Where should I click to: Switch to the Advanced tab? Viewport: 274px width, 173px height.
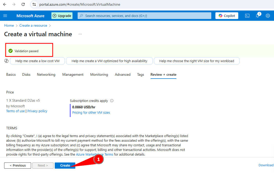123,74
